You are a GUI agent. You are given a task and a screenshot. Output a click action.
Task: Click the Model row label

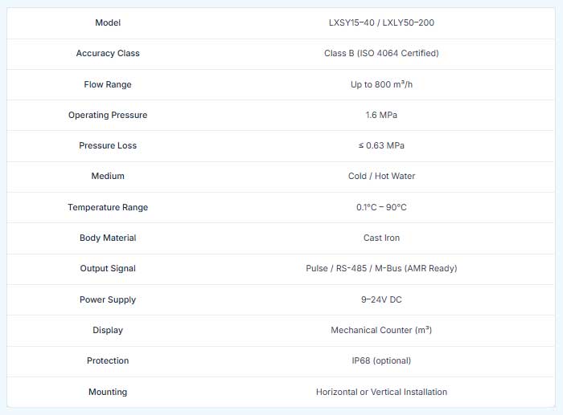(x=108, y=22)
